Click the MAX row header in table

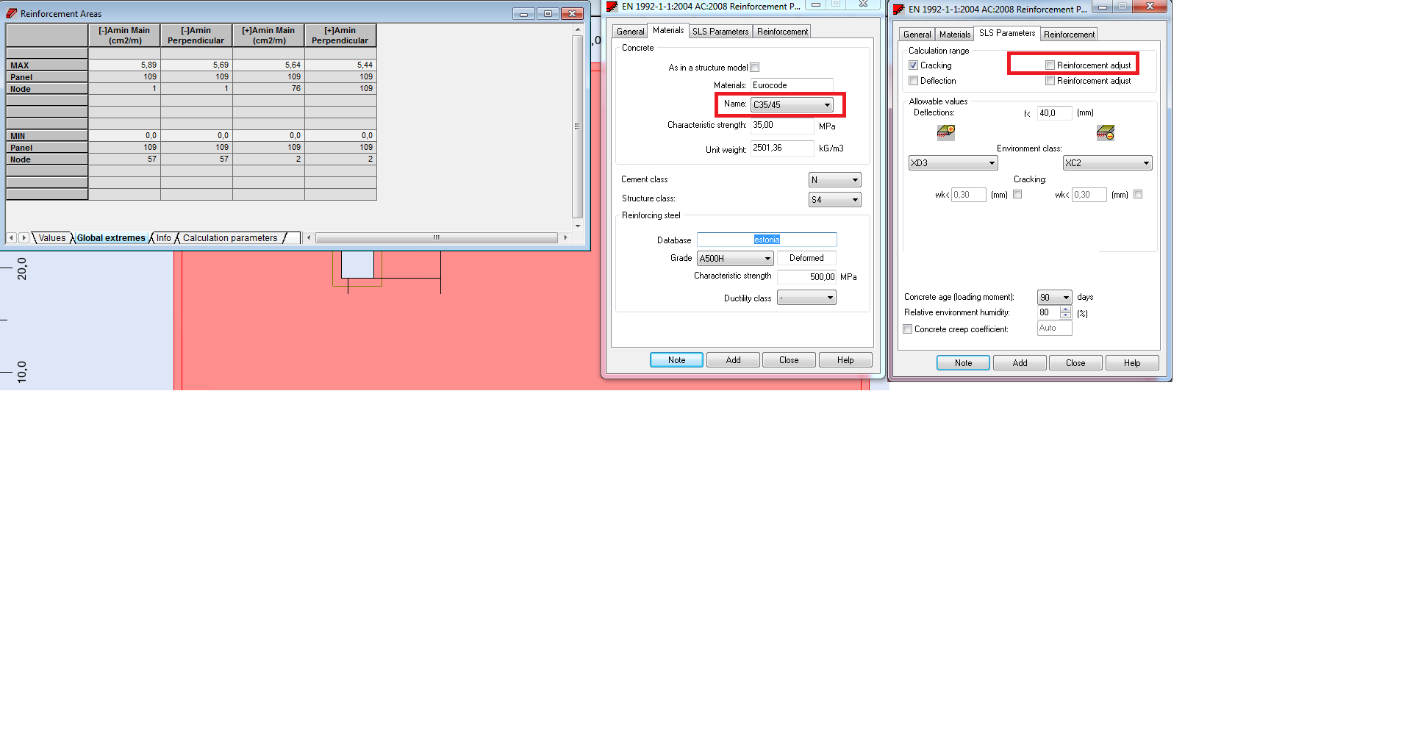tap(47, 65)
